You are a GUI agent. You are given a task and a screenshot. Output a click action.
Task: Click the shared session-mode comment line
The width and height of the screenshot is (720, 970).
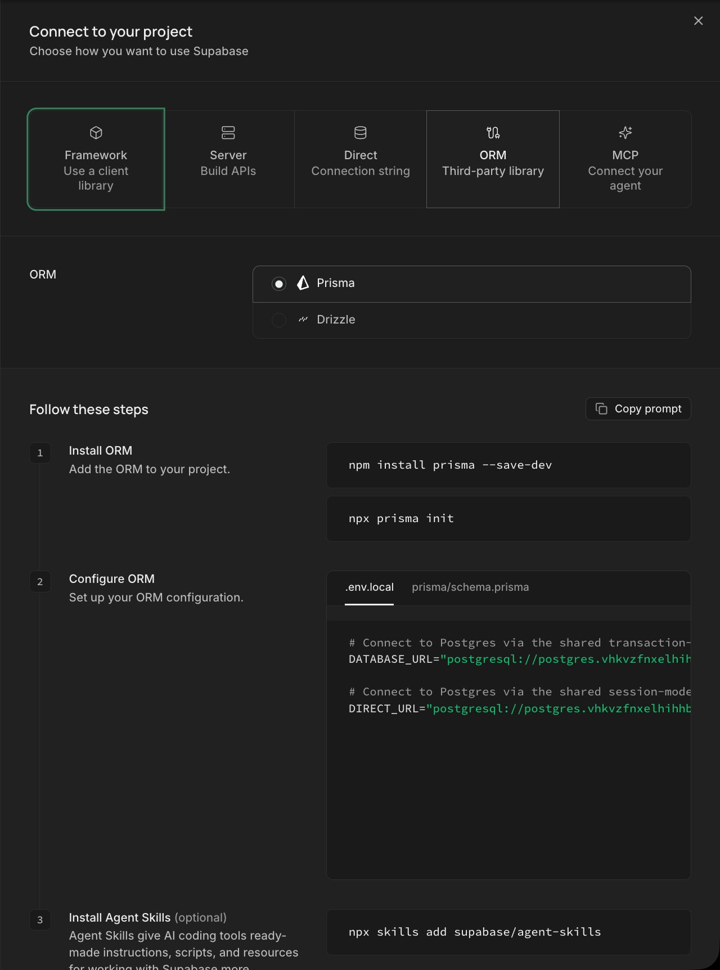520,691
